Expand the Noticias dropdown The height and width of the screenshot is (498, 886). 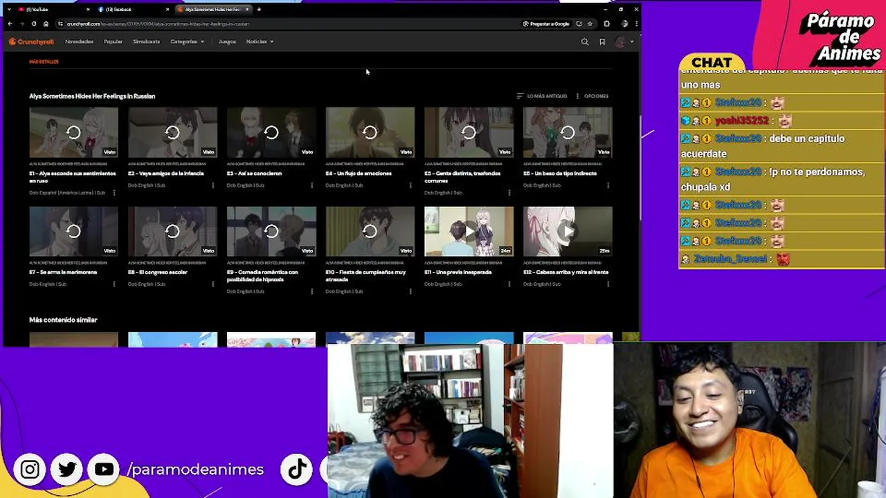[x=260, y=41]
